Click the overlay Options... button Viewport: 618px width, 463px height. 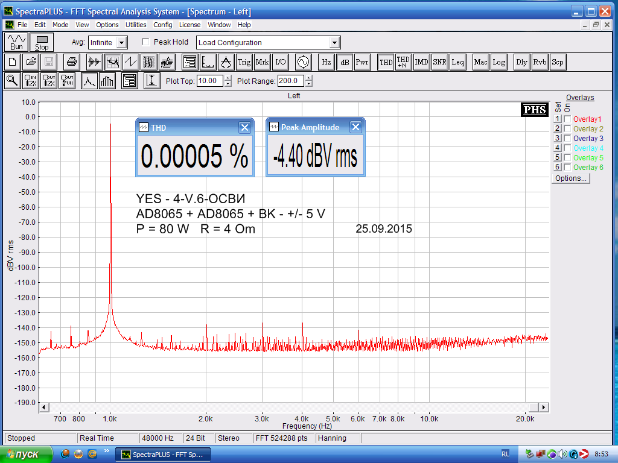point(570,178)
